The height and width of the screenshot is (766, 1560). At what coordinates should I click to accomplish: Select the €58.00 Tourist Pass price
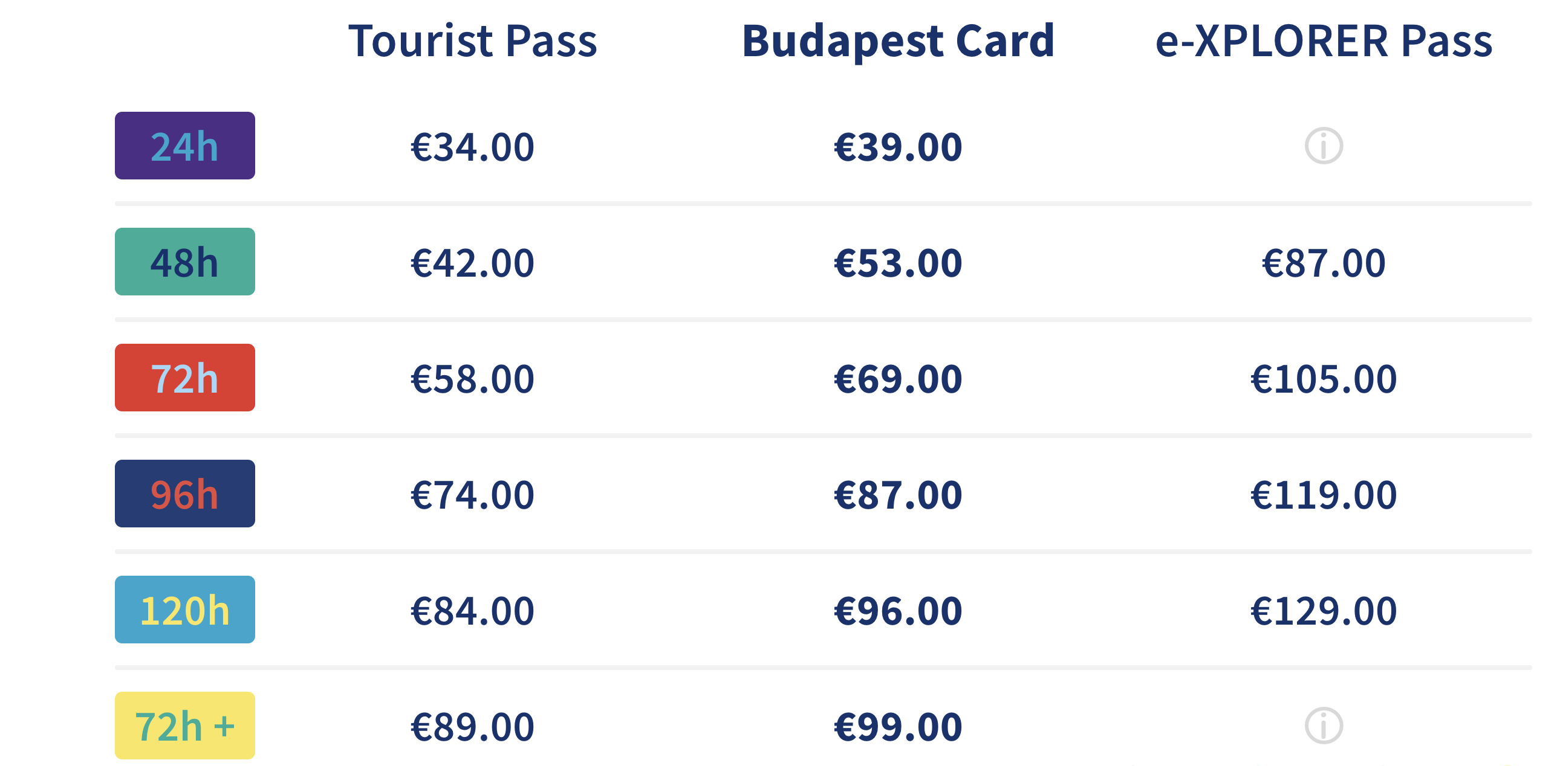click(x=472, y=379)
